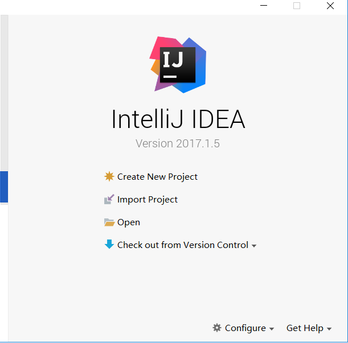
Task: Open the Get Help menu label
Action: (305, 328)
